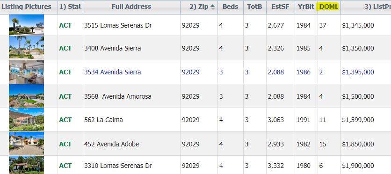Click the Listing Pictures column header
391x174 pixels.
point(27,7)
